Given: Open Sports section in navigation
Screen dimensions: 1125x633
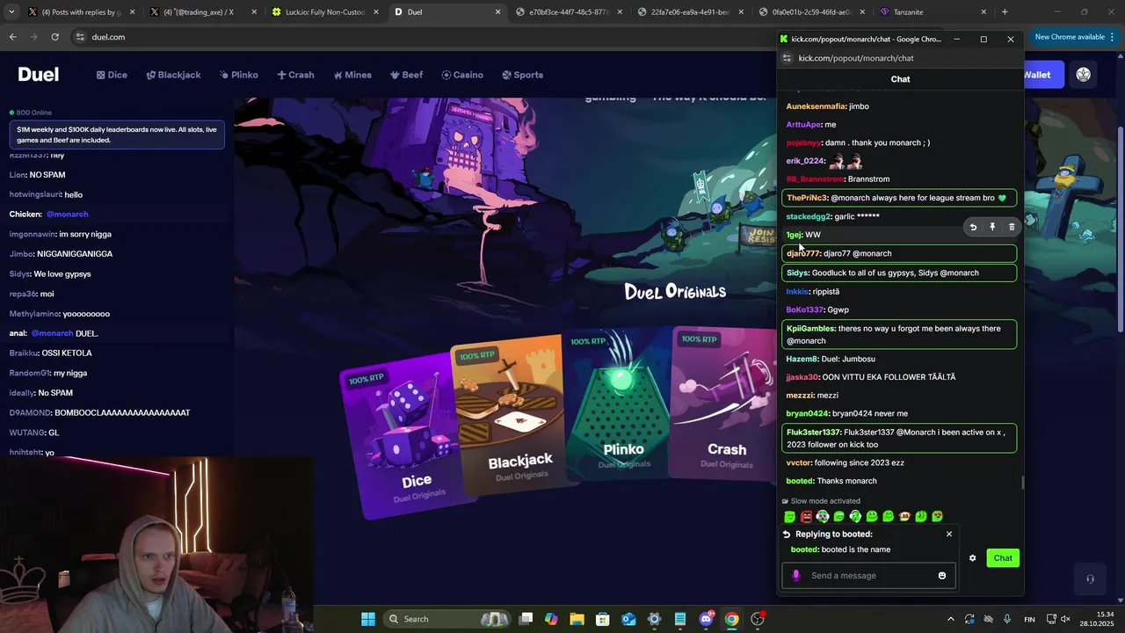Looking at the screenshot, I should 522,75.
